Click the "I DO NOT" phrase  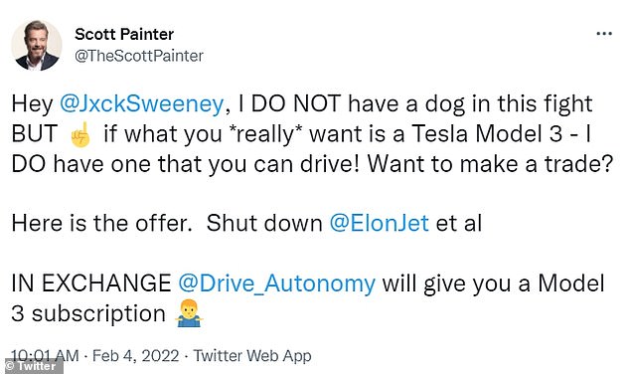(x=290, y=103)
